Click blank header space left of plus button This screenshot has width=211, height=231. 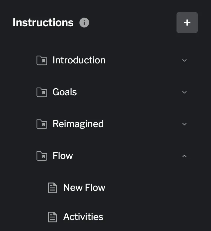coord(133,23)
